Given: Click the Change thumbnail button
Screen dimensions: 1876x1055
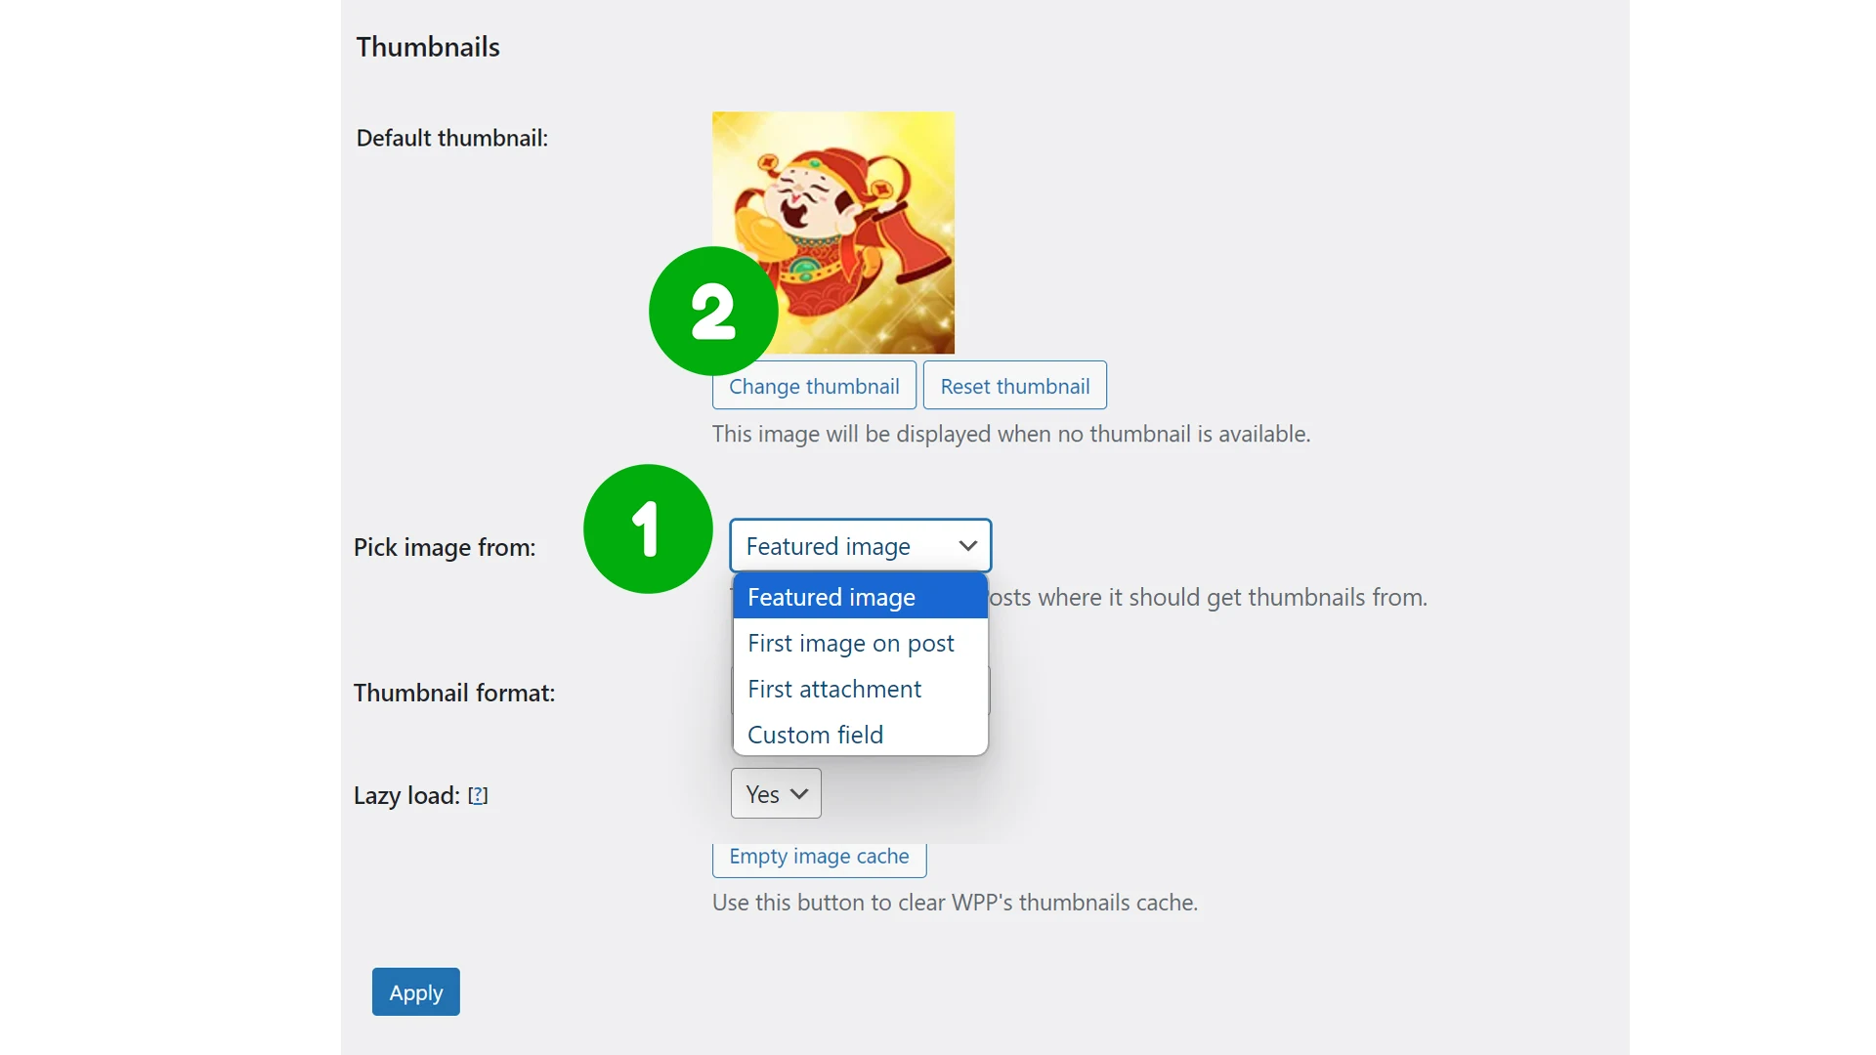Looking at the screenshot, I should [x=814, y=386].
